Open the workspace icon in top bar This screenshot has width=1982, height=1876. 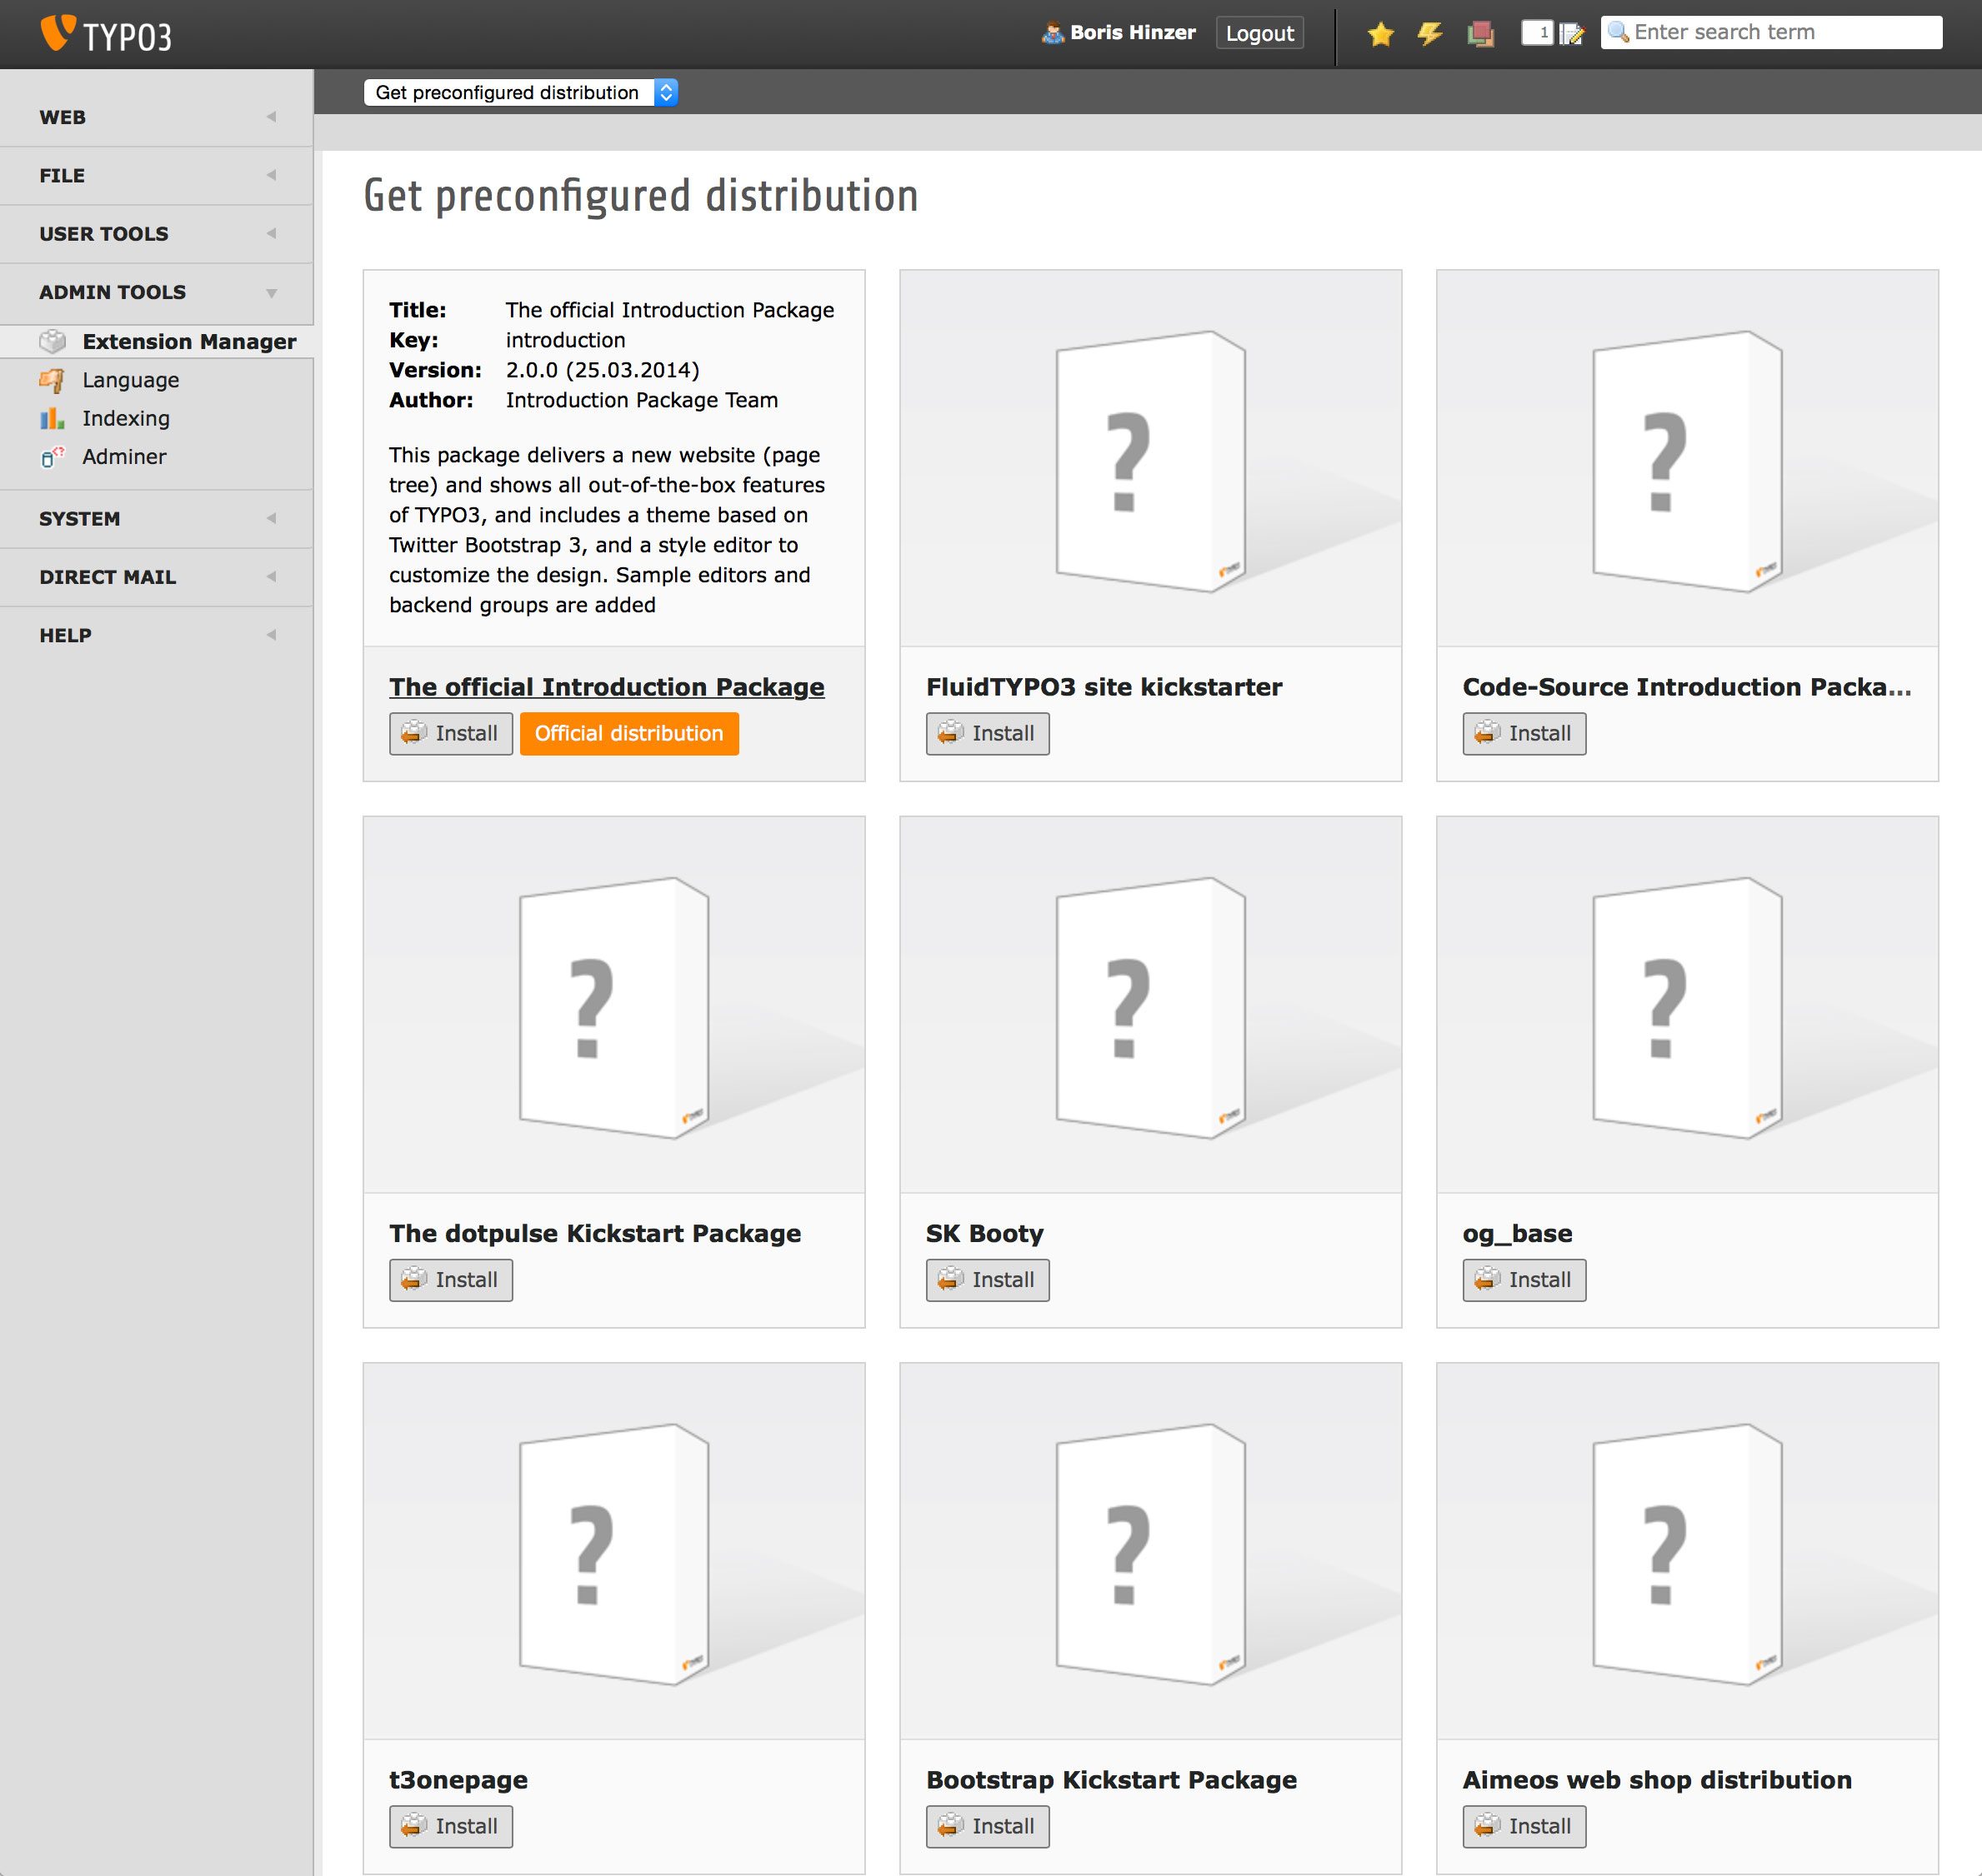point(1481,33)
